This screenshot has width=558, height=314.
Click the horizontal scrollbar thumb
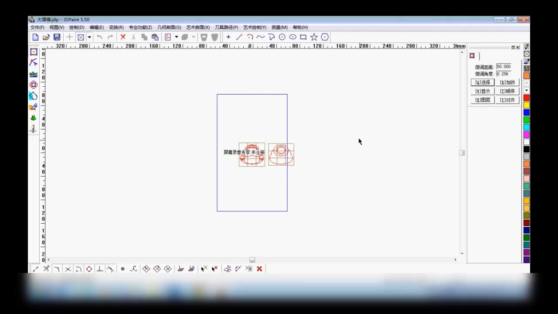(x=252, y=260)
